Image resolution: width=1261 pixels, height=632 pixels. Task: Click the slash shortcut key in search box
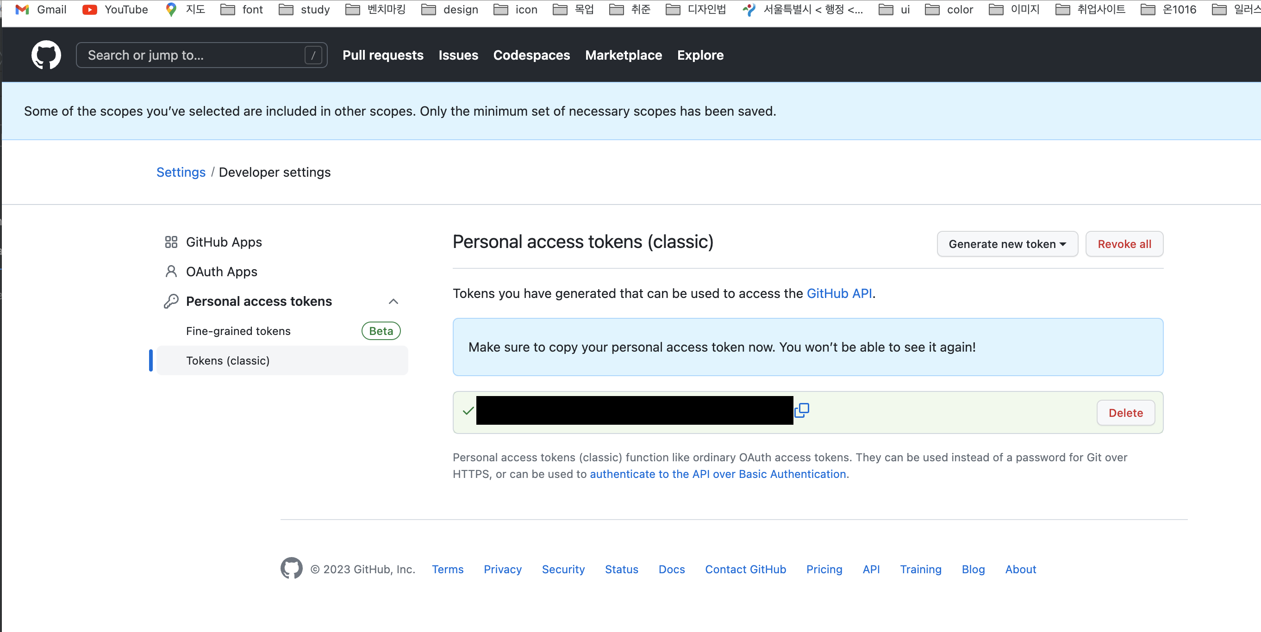(x=313, y=55)
